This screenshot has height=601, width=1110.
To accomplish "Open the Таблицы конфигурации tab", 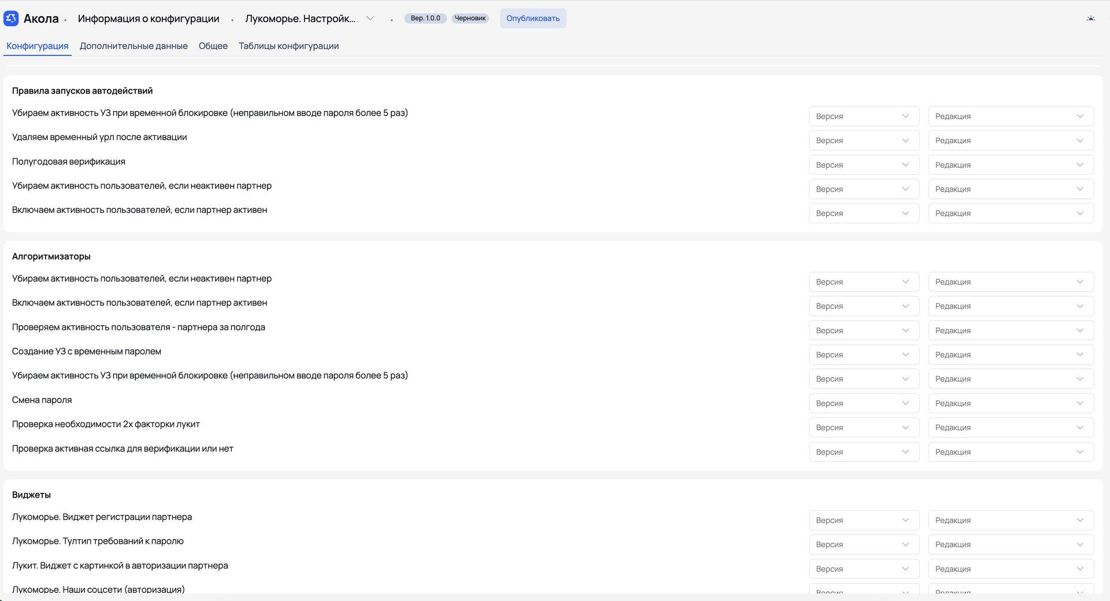I will tap(288, 46).
